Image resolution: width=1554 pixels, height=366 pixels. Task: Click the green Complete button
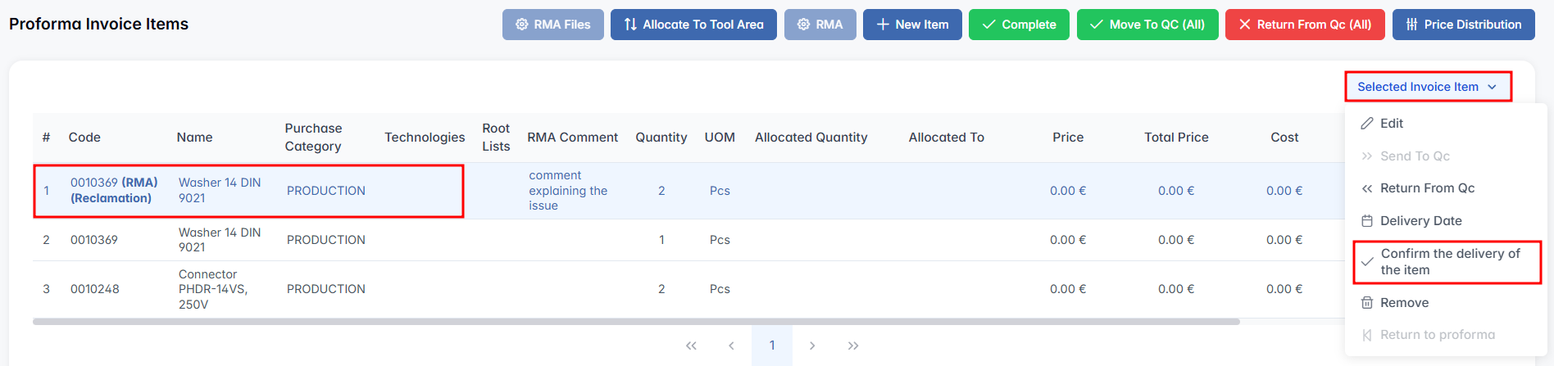coord(1019,25)
